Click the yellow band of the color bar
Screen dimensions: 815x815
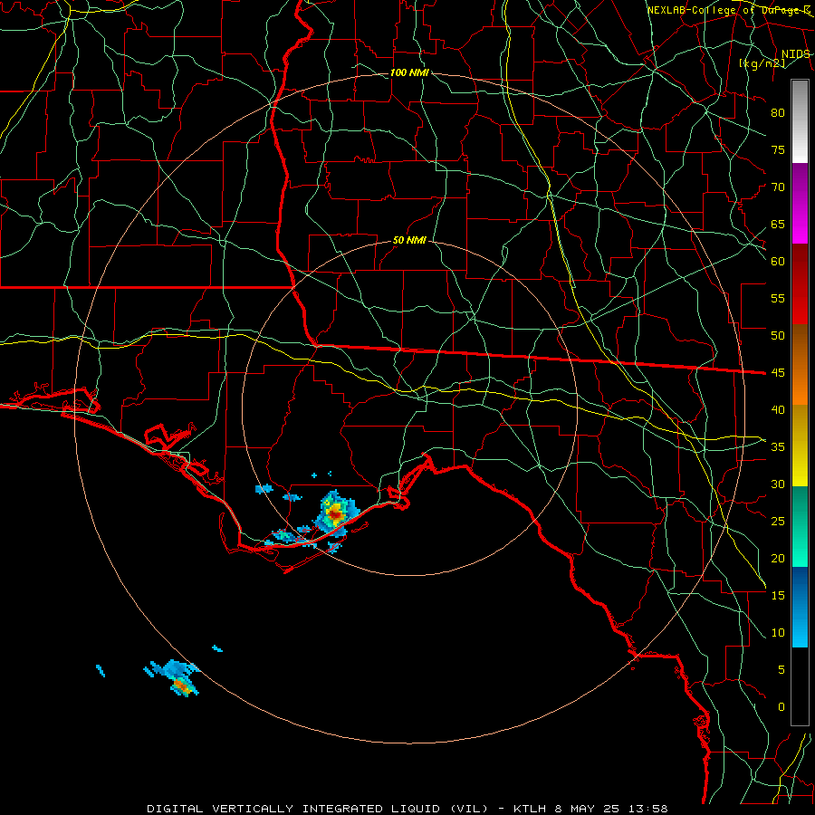pos(800,446)
